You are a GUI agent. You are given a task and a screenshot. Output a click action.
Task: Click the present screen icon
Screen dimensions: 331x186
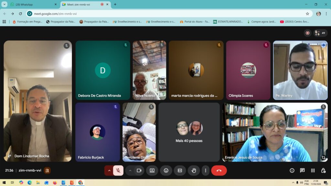click(x=152, y=170)
